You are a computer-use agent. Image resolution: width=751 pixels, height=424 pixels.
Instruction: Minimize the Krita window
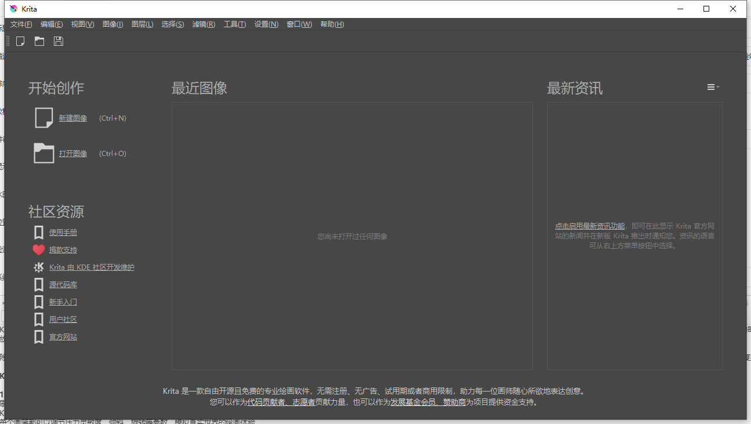click(x=680, y=9)
